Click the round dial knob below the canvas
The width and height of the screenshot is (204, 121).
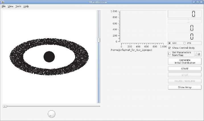[x=51, y=114]
